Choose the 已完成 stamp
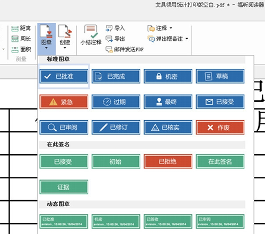 coord(116,76)
